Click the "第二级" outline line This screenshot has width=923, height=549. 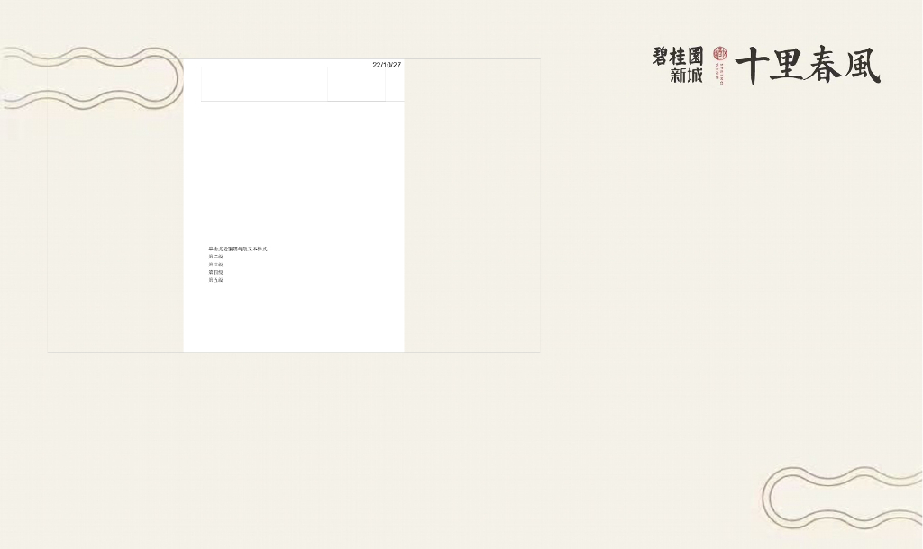click(215, 256)
